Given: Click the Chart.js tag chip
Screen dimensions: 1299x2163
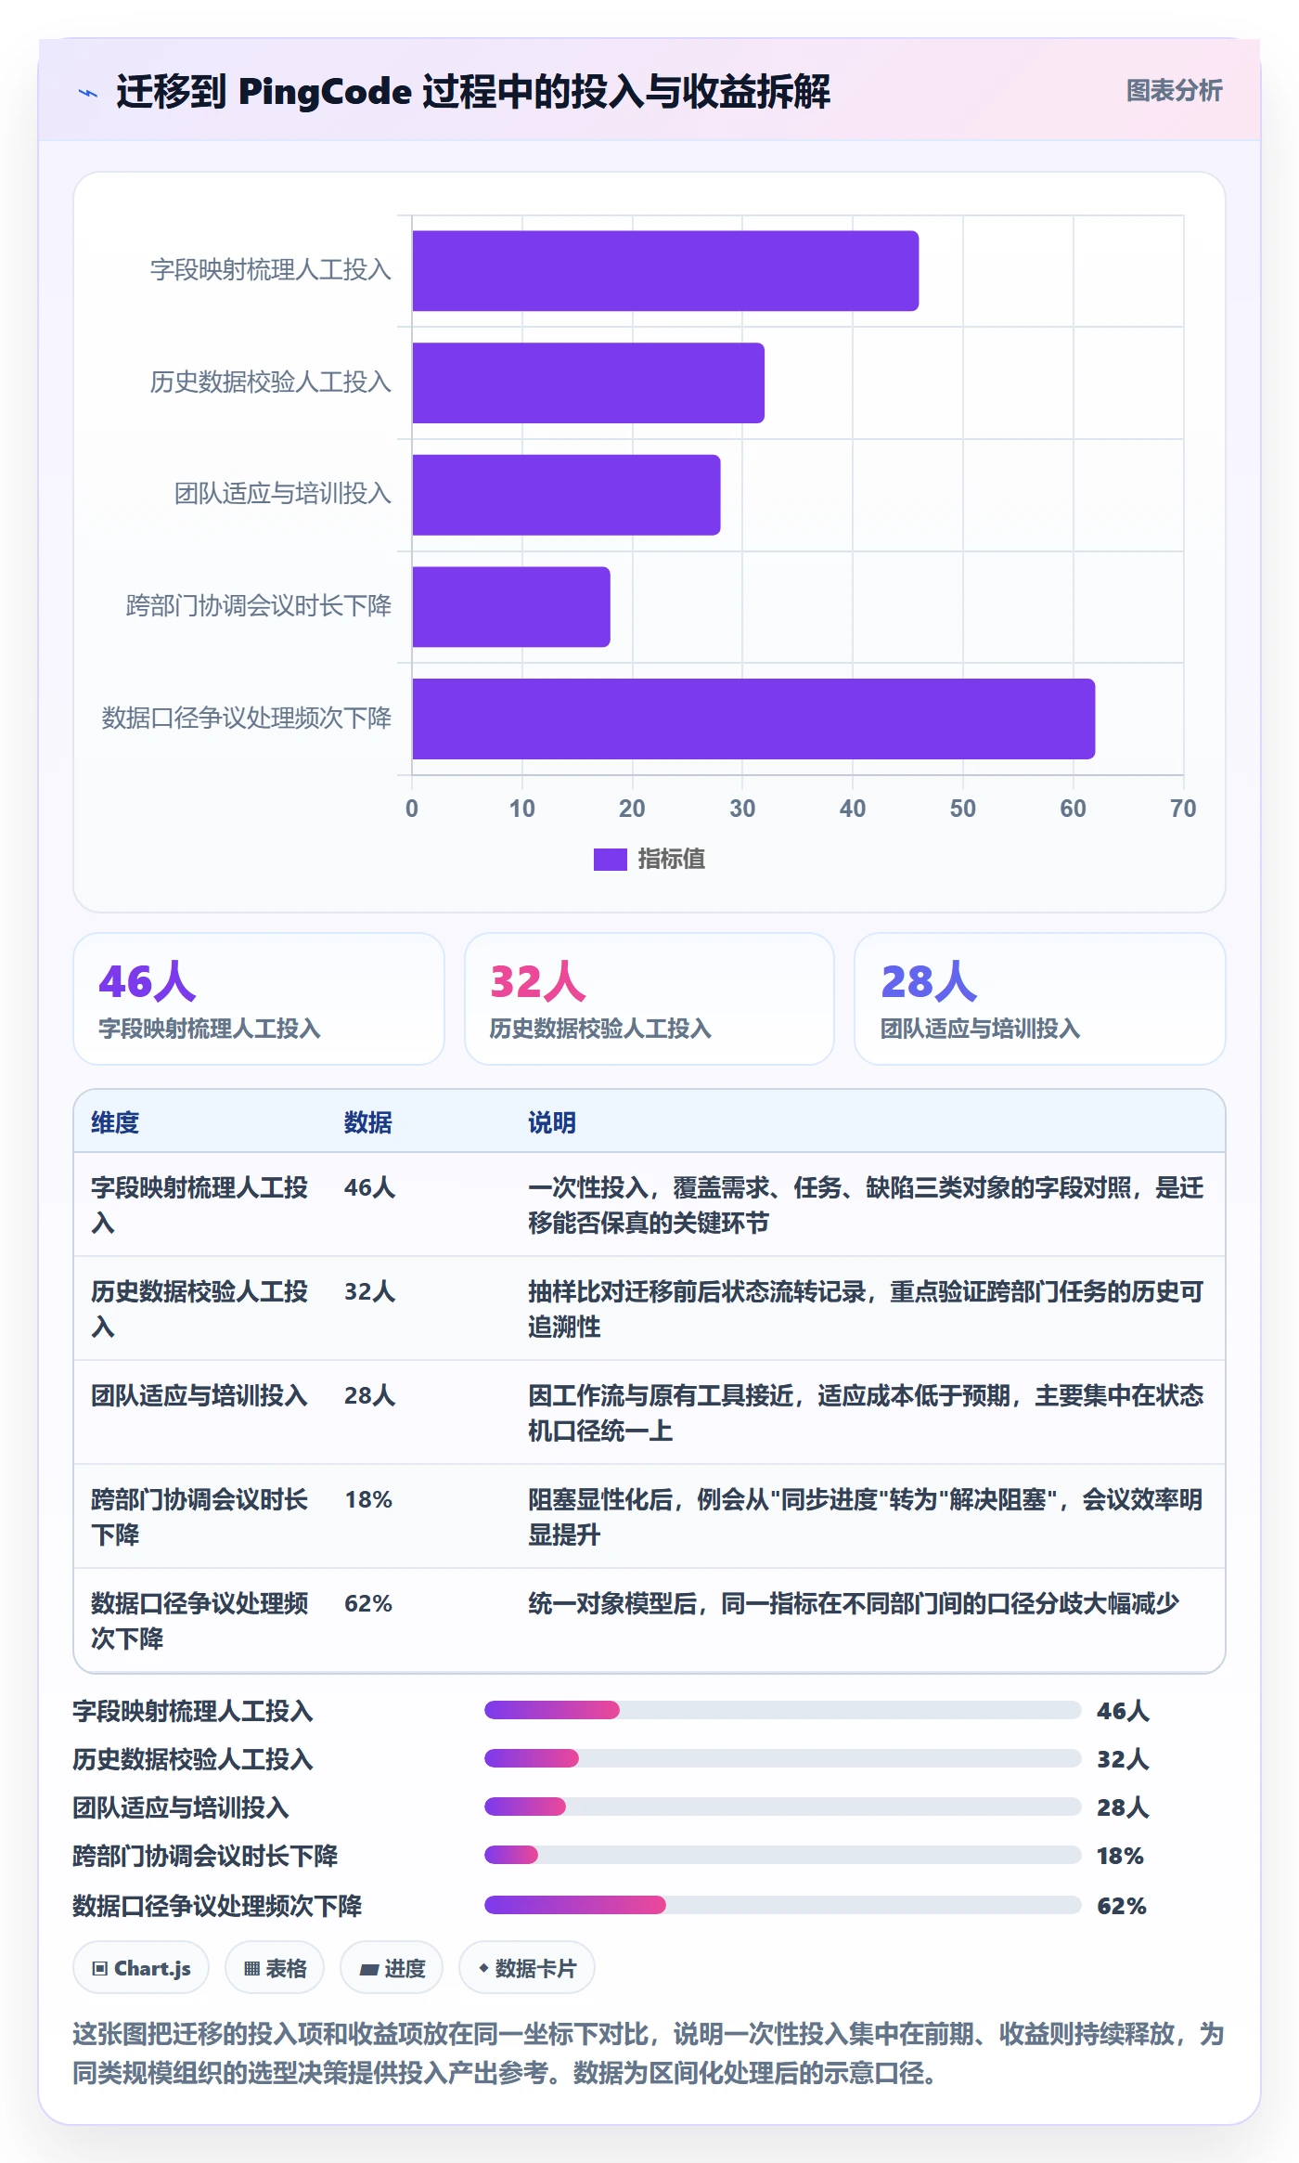Looking at the screenshot, I should pyautogui.click(x=141, y=1968).
